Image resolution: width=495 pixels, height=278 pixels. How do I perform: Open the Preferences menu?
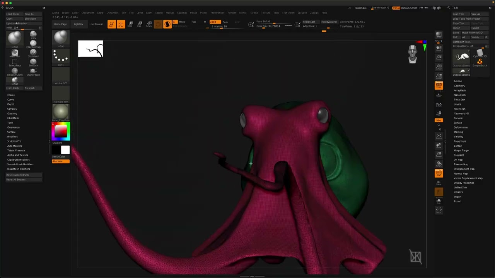[x=217, y=13]
